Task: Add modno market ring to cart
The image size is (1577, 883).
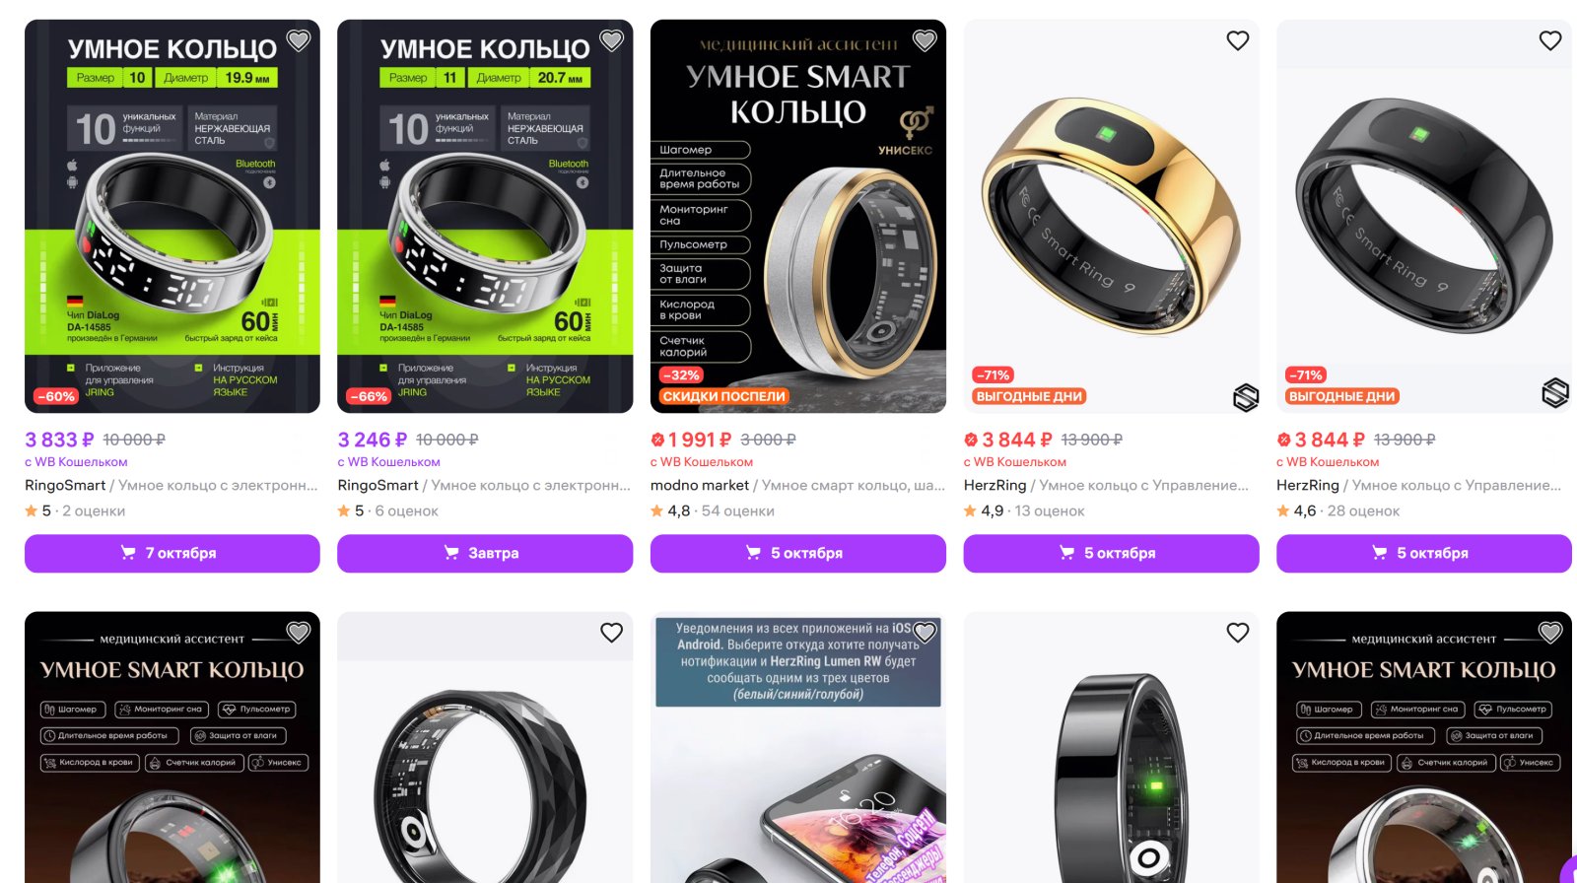Action: tap(798, 553)
